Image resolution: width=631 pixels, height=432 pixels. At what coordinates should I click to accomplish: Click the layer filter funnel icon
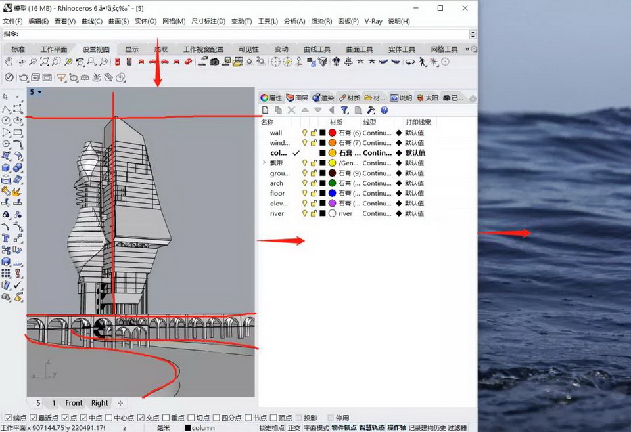(344, 110)
